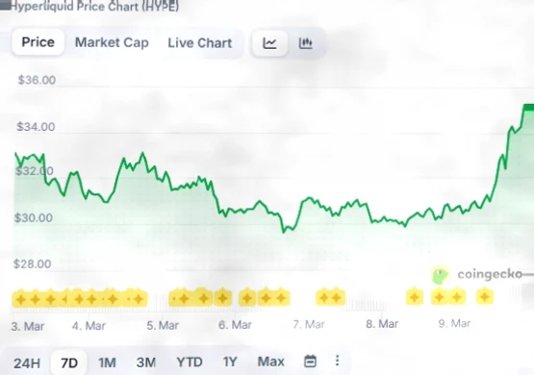This screenshot has height=375, width=534.
Task: Set time range to Max
Action: tap(270, 361)
